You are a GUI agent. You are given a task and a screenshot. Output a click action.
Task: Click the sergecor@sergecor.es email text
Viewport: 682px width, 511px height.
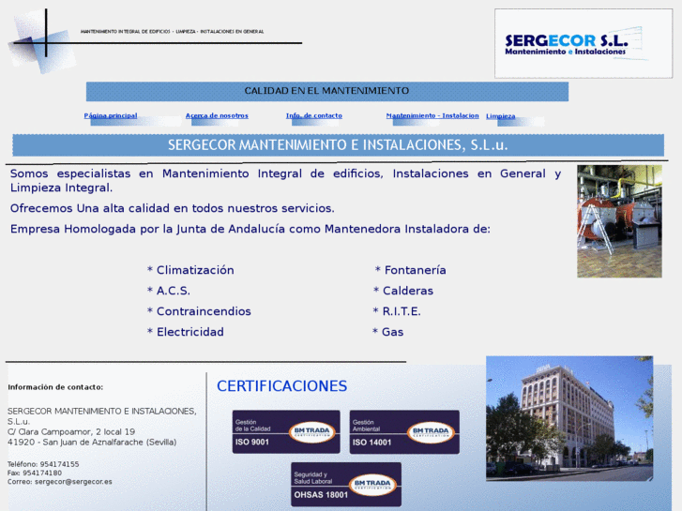point(73,481)
